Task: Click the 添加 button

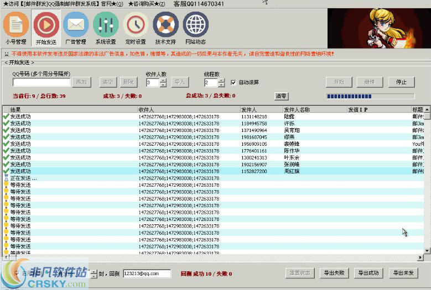Action: (81, 82)
